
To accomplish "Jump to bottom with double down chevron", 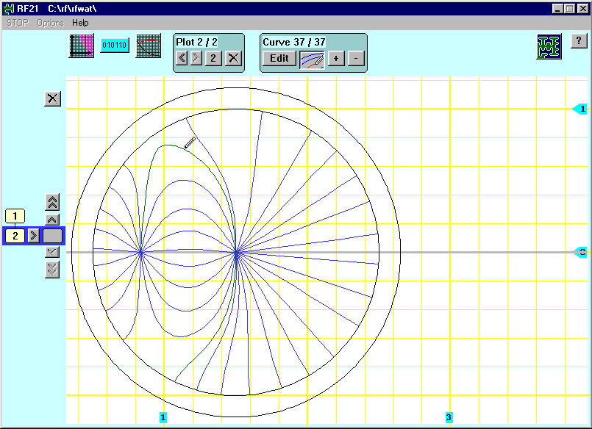I will pos(52,270).
